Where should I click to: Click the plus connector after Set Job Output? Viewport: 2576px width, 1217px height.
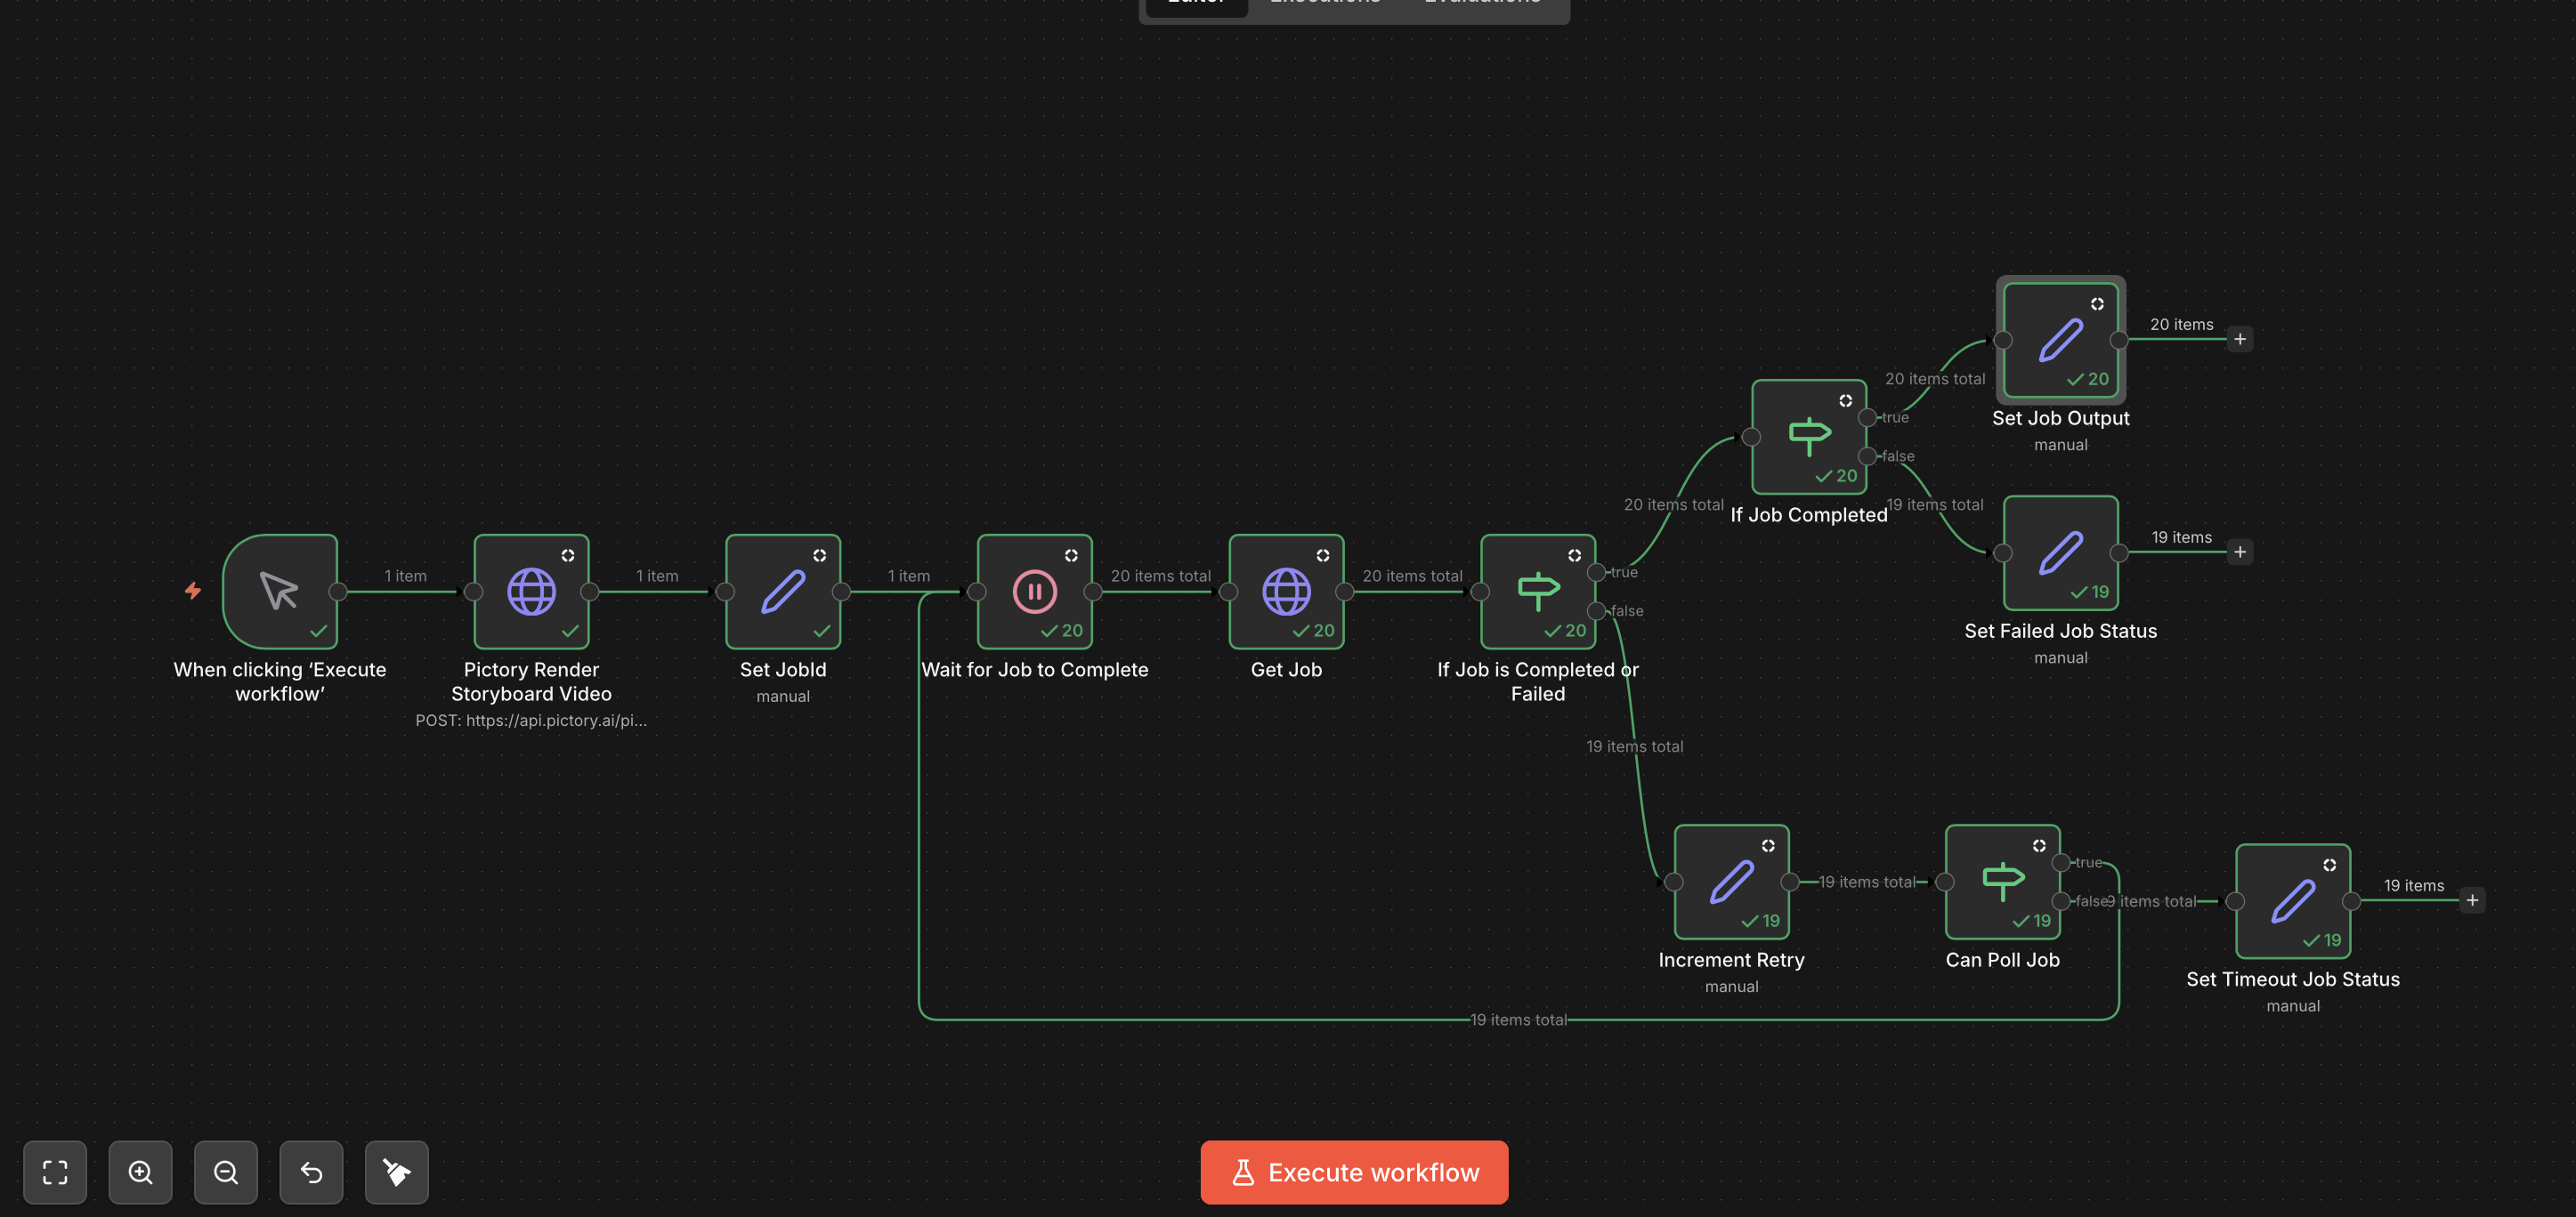[x=2240, y=338]
